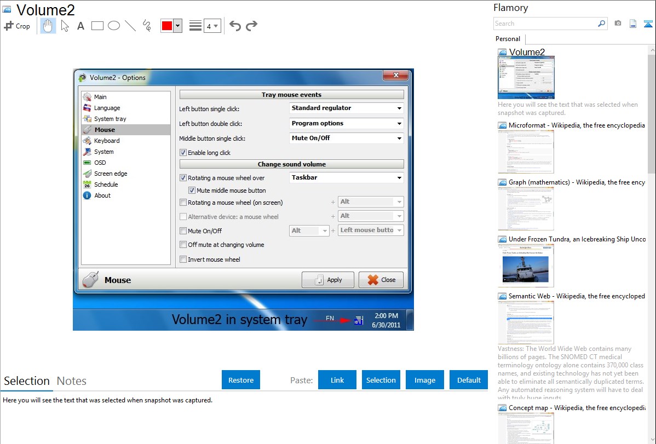Toggle Rotating a mouse wheel over checkbox

183,178
